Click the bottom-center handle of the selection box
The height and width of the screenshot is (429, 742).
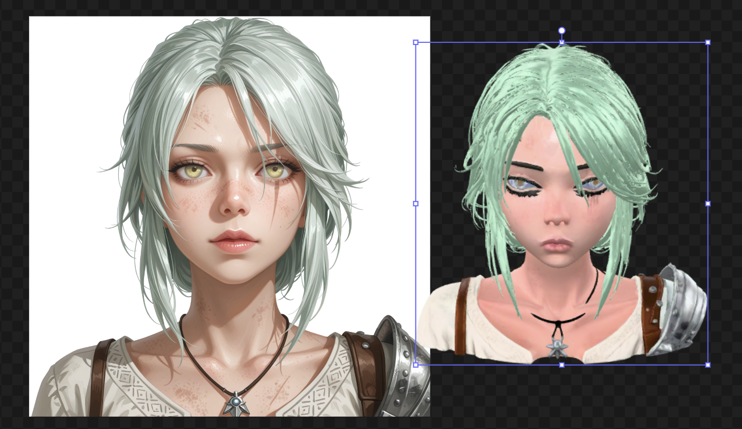click(562, 365)
